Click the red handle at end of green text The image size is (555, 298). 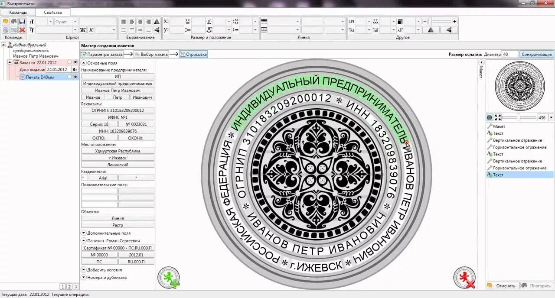point(407,143)
